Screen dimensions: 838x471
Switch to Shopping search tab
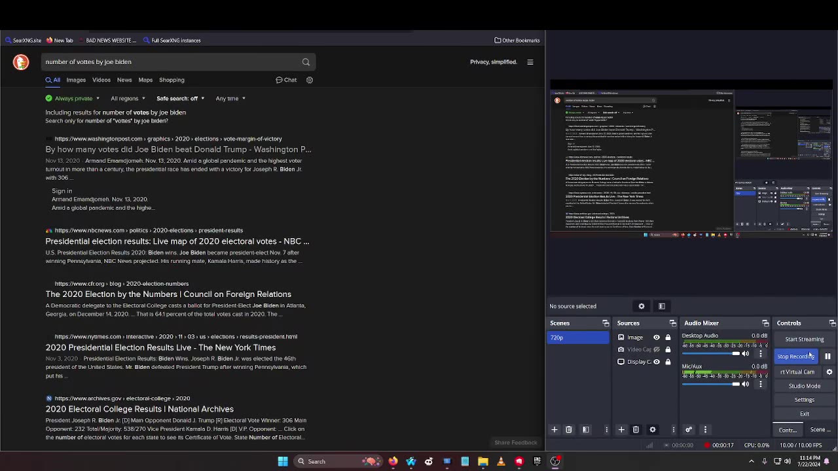pos(172,80)
